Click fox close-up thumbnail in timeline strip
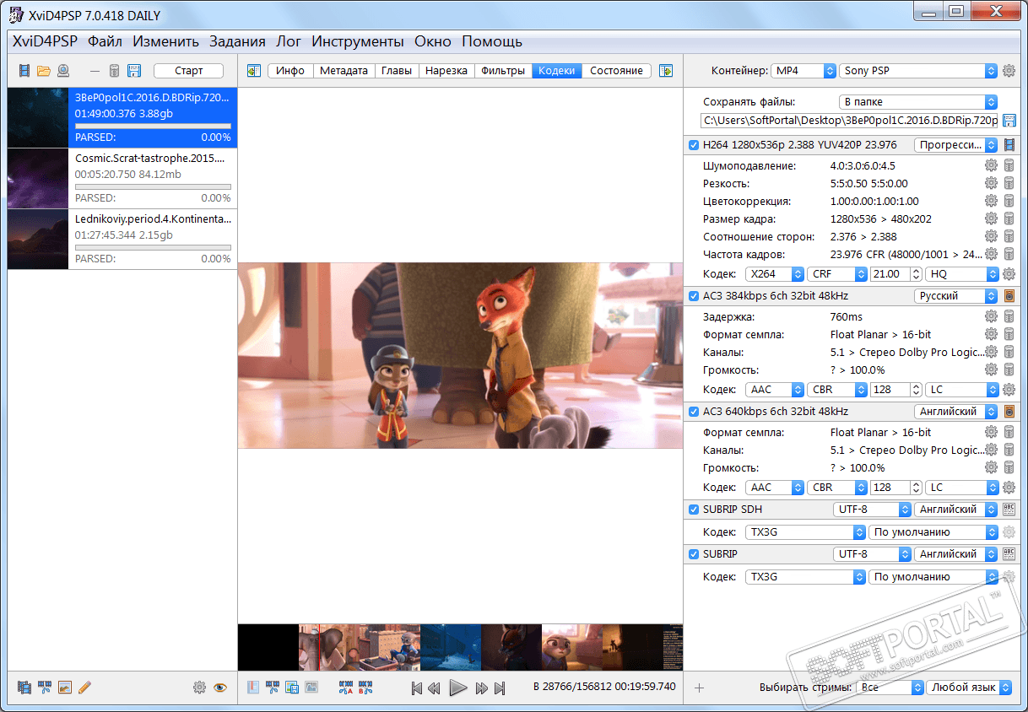This screenshot has height=712, width=1028. click(511, 647)
